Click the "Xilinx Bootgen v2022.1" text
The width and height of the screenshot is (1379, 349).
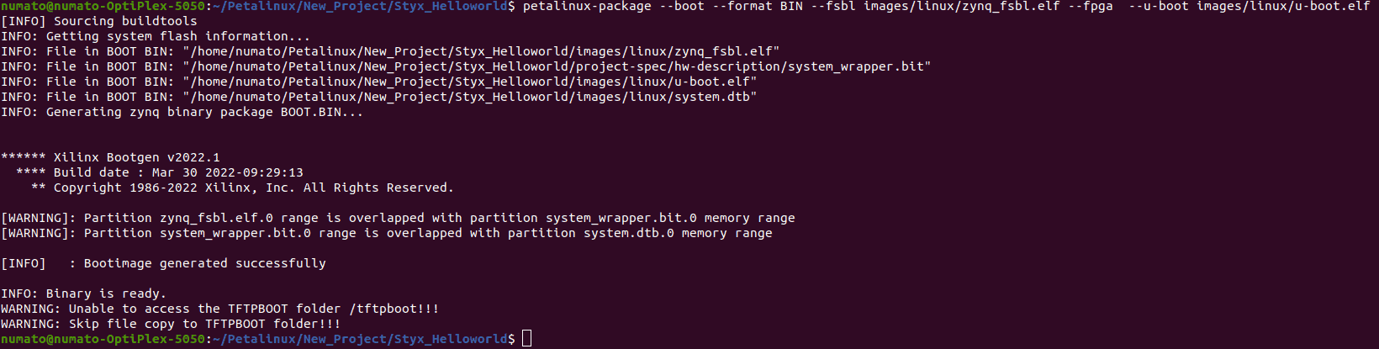point(136,157)
